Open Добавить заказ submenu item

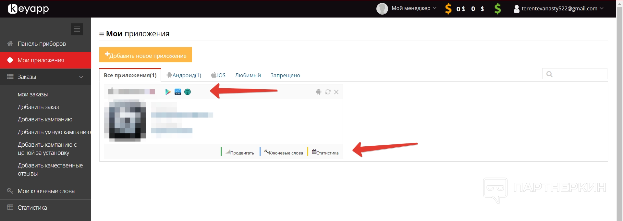click(38, 107)
